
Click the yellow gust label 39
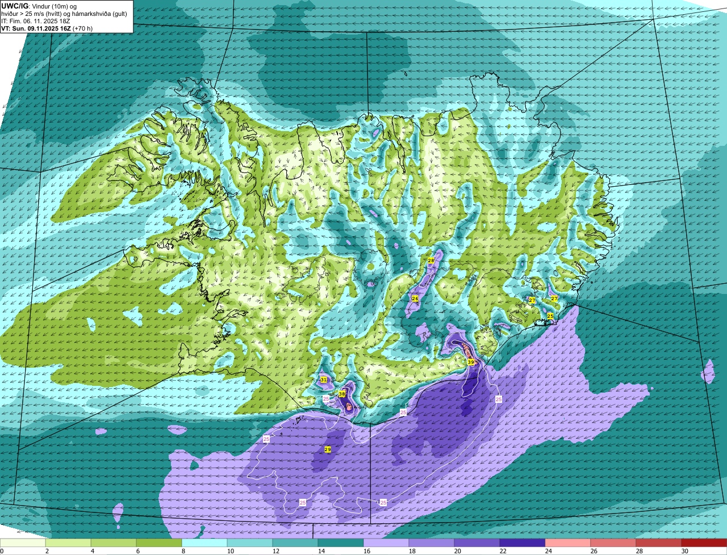[x=471, y=362]
